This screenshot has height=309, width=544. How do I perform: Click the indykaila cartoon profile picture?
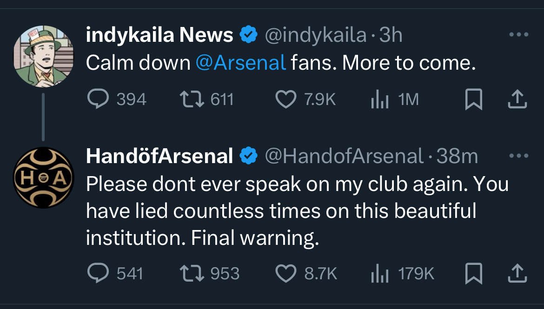[43, 56]
